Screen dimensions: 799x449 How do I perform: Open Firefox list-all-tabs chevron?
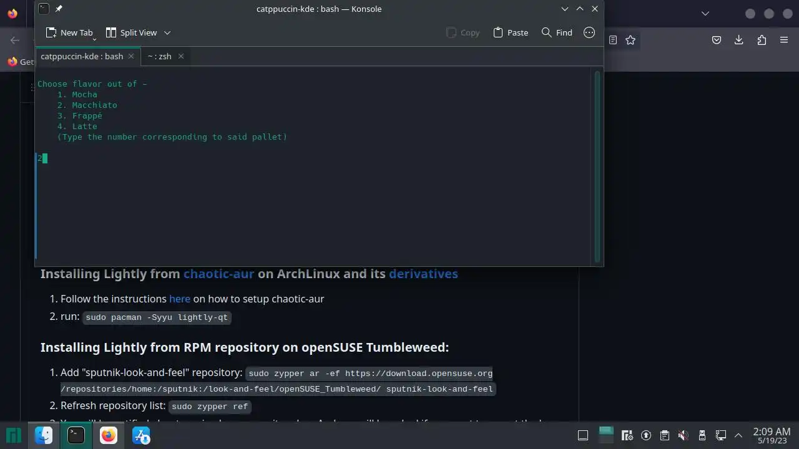[705, 13]
